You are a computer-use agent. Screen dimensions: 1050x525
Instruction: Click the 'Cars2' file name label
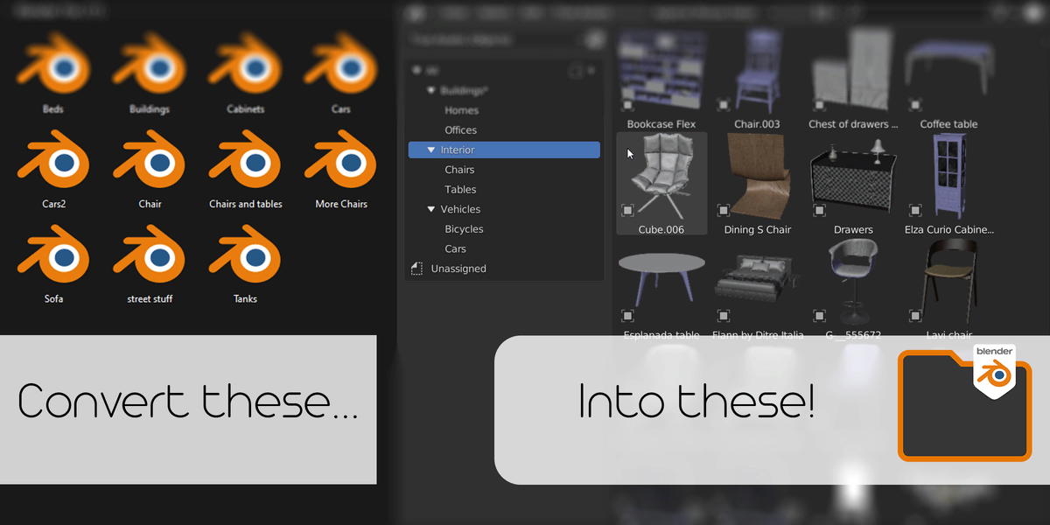point(53,205)
